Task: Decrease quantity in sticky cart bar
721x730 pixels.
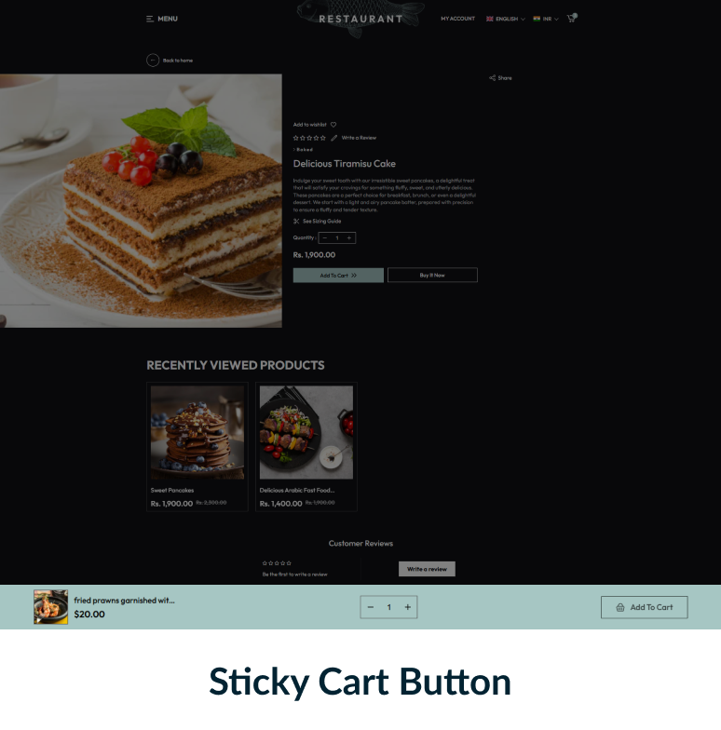Action: point(371,607)
